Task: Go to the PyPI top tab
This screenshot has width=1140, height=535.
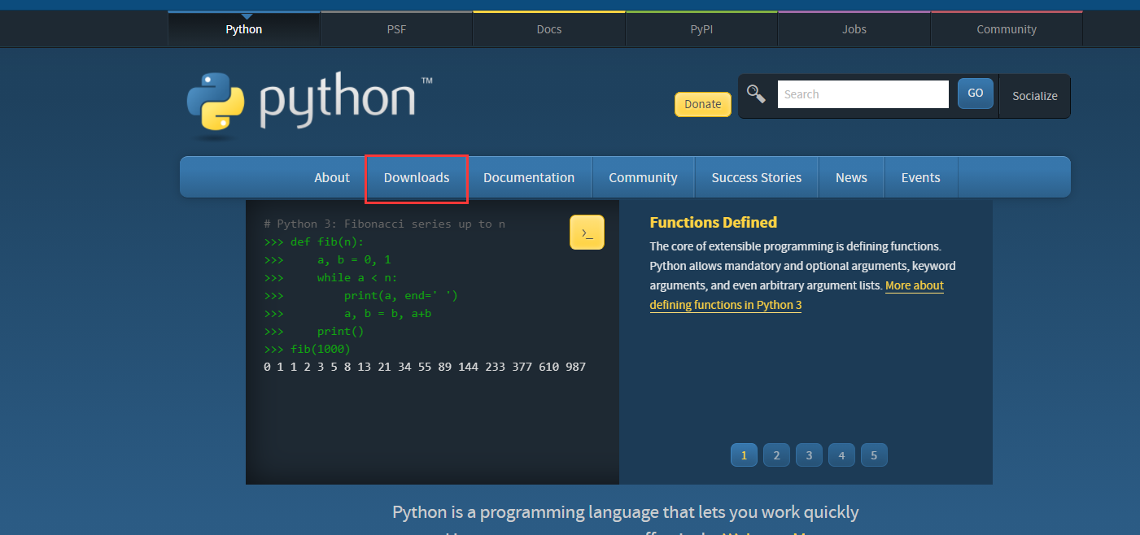Action: click(x=701, y=29)
